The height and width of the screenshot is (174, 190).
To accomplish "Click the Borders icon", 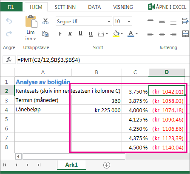I will pyautogui.click(x=101, y=33).
